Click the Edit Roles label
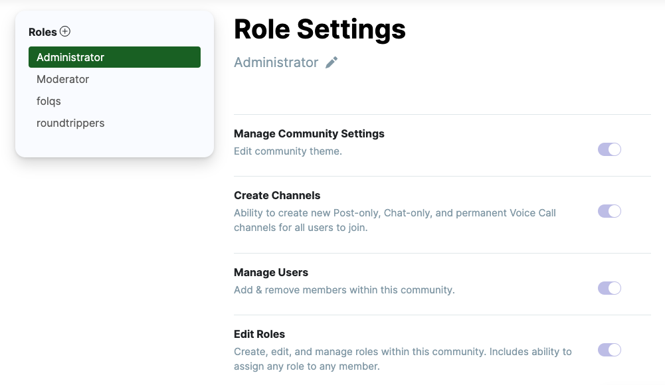 tap(259, 334)
